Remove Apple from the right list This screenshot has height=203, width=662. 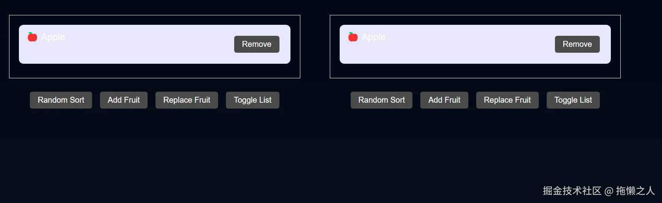[577, 44]
